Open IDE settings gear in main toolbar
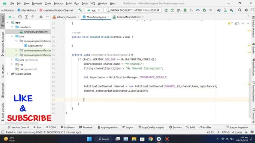The width and height of the screenshot is (255, 143). pyautogui.click(x=246, y=10)
